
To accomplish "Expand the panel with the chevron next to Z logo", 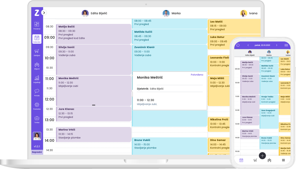I will click(44, 12).
